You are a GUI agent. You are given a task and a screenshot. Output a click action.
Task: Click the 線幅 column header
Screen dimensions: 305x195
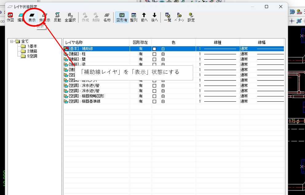point(262,43)
